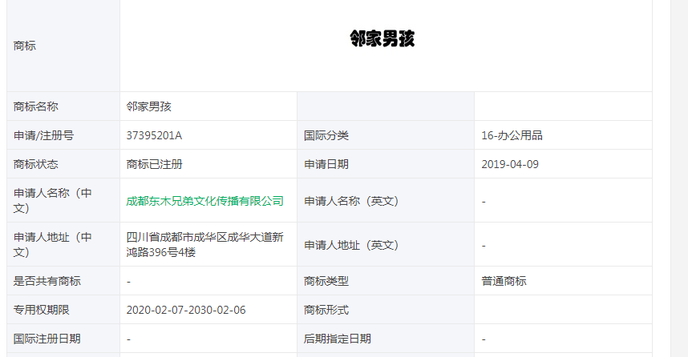Image resolution: width=688 pixels, height=357 pixels.
Task: Select trademark name value 邻家男孩
Action: coord(148,106)
